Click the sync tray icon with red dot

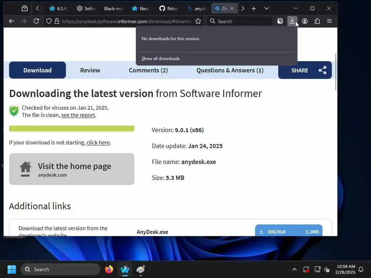tap(306, 269)
